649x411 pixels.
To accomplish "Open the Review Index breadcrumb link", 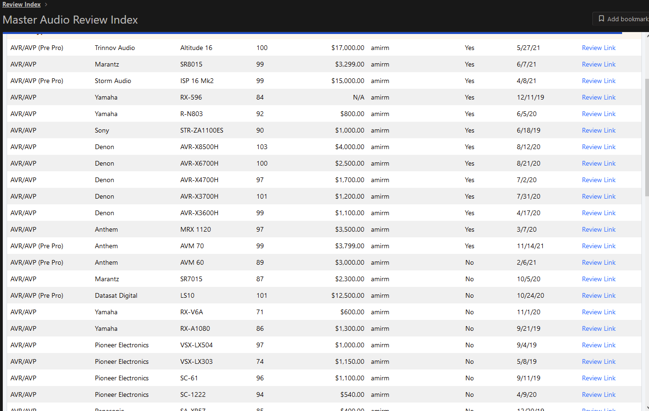I will click(22, 4).
